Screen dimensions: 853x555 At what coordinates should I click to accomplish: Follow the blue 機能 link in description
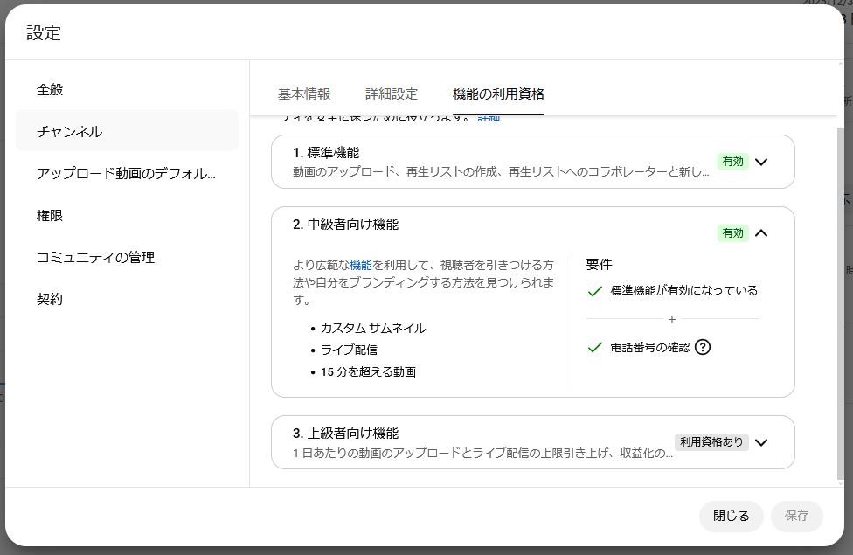point(360,265)
